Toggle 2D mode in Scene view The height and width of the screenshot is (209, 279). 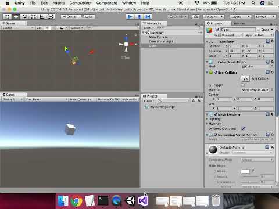coord(39,28)
